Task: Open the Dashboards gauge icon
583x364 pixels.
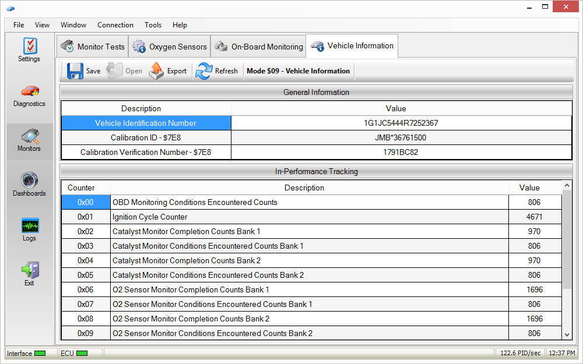Action: [x=29, y=181]
